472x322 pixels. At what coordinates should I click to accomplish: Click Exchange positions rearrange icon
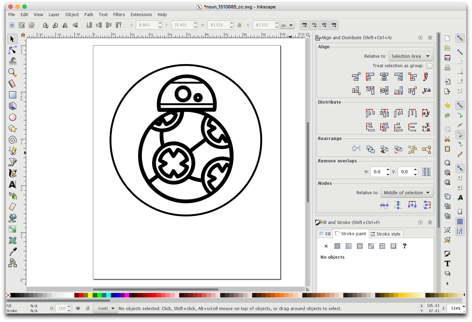pyautogui.click(x=370, y=149)
